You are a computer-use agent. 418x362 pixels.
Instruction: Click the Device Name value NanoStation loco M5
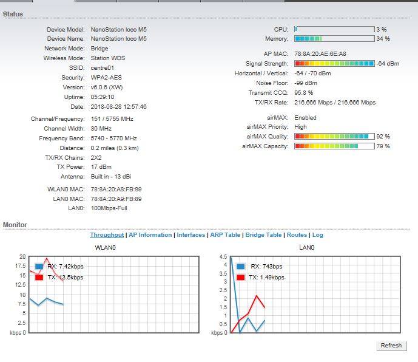(x=119, y=39)
